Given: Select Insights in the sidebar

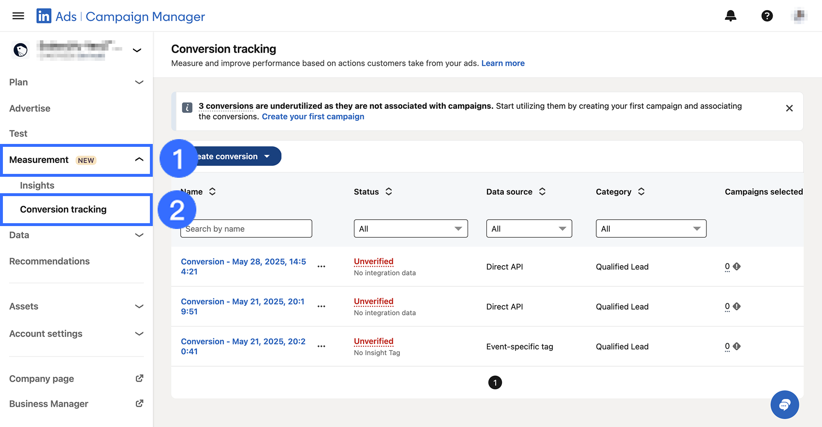Looking at the screenshot, I should pyautogui.click(x=37, y=185).
